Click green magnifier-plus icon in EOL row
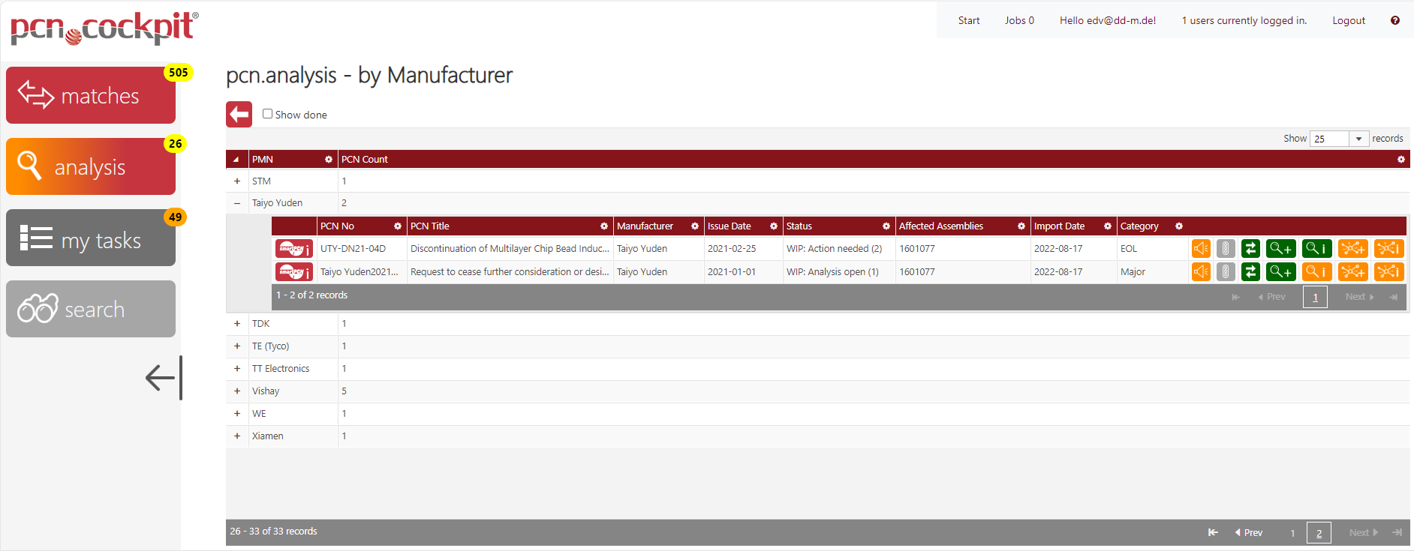Viewport: 1414px width, 551px height. (x=1280, y=249)
